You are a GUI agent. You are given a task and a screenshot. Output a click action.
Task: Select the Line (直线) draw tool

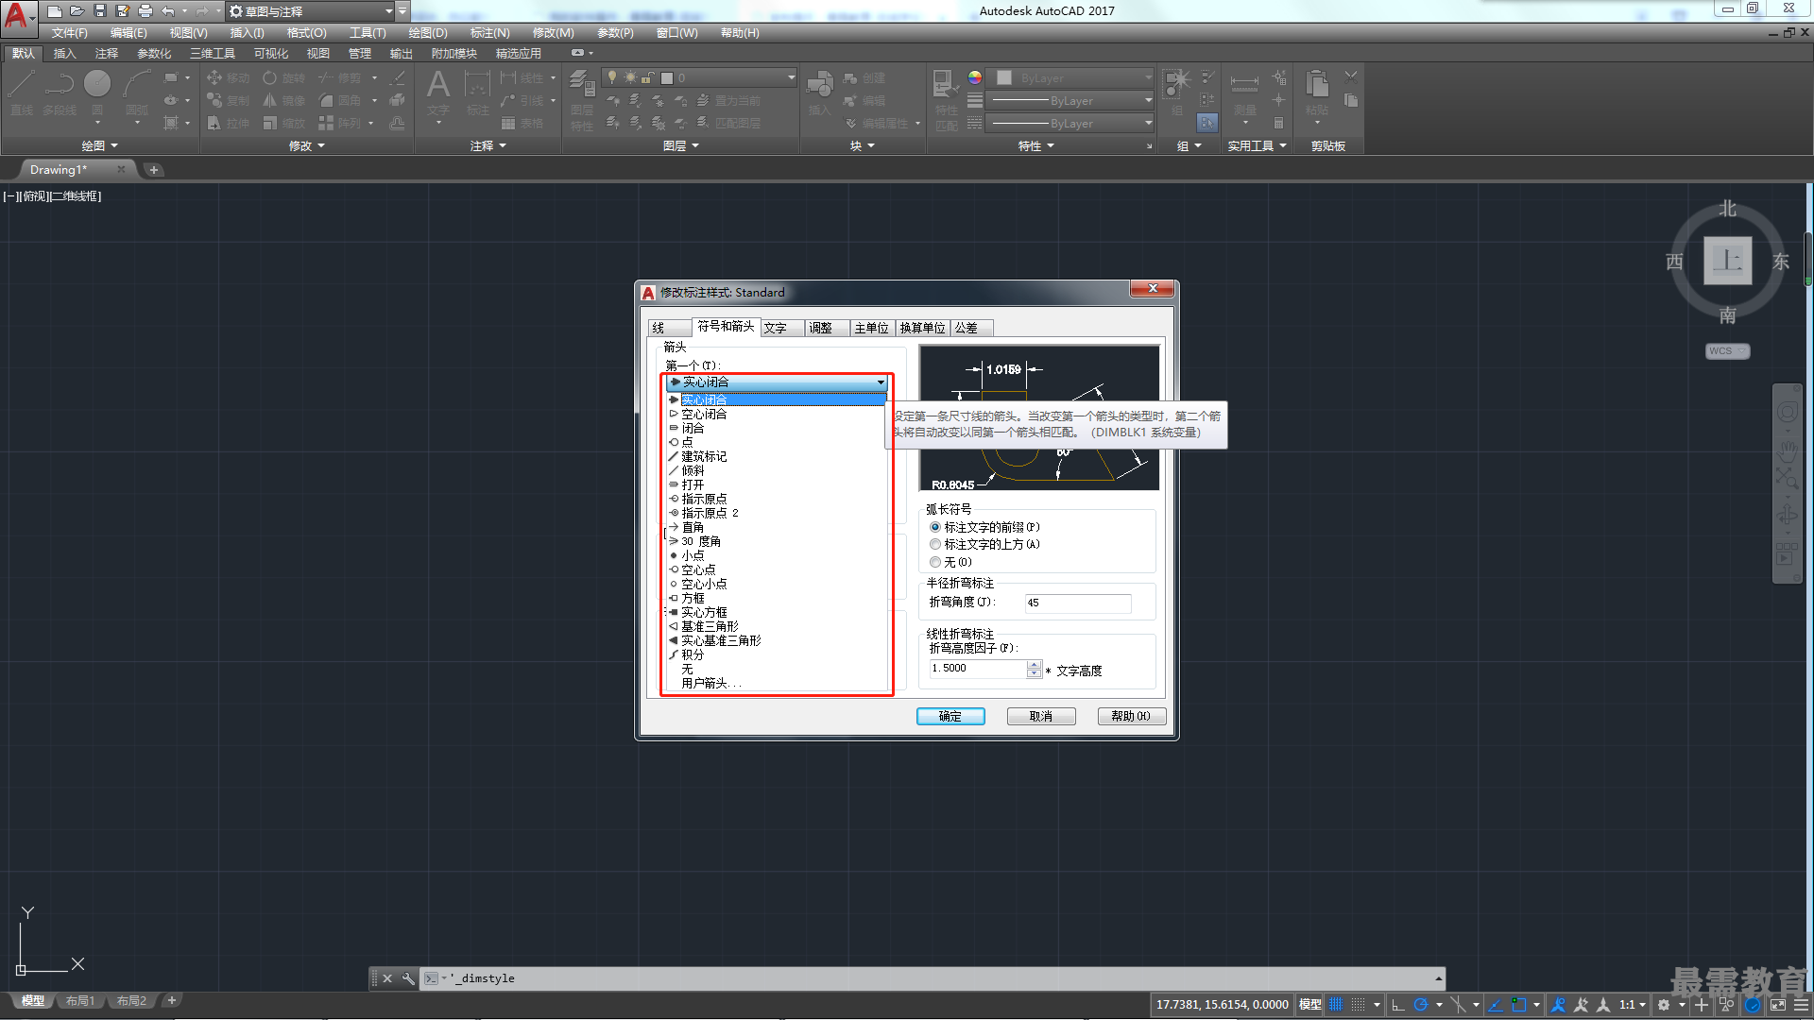[x=22, y=93]
